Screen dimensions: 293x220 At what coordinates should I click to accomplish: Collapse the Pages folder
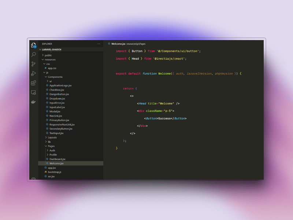point(51,146)
